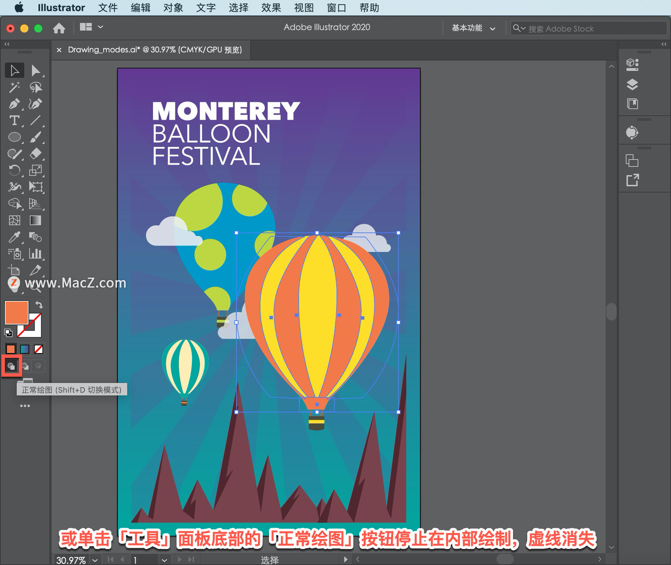Swap fill and stroke colors

pyautogui.click(x=39, y=305)
